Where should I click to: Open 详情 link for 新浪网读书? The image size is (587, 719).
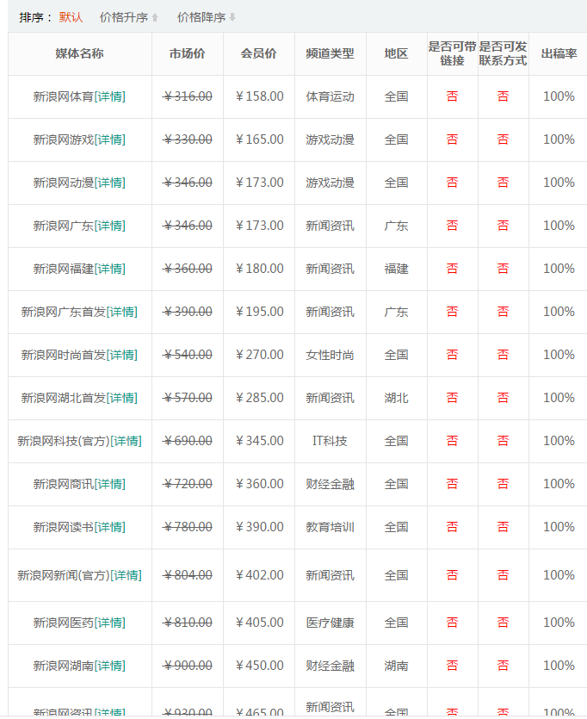(110, 527)
